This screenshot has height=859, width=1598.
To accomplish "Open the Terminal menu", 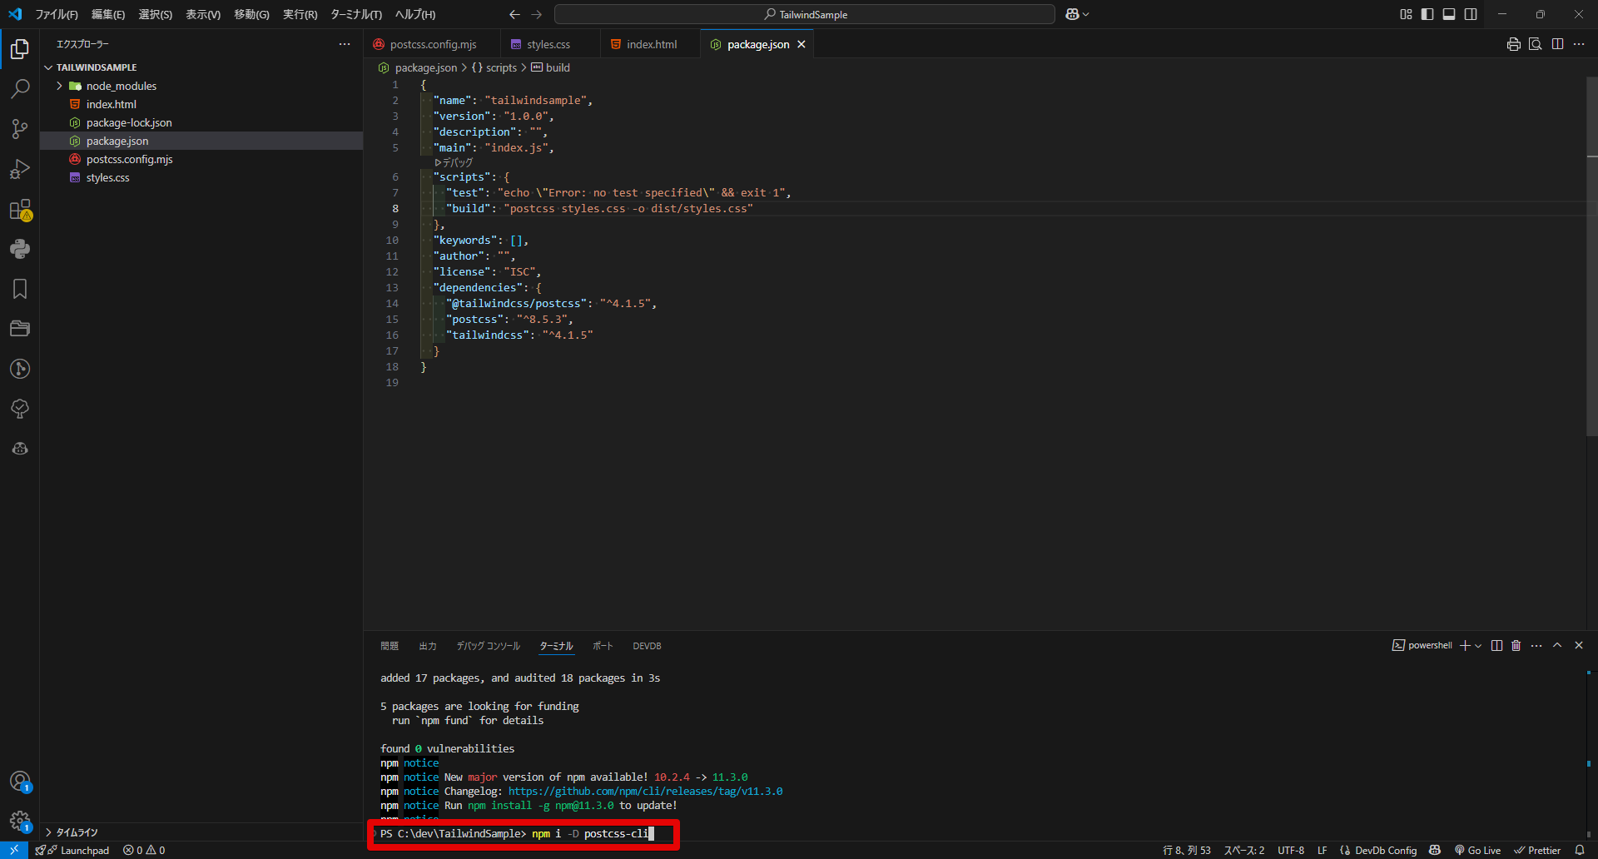I will click(355, 14).
